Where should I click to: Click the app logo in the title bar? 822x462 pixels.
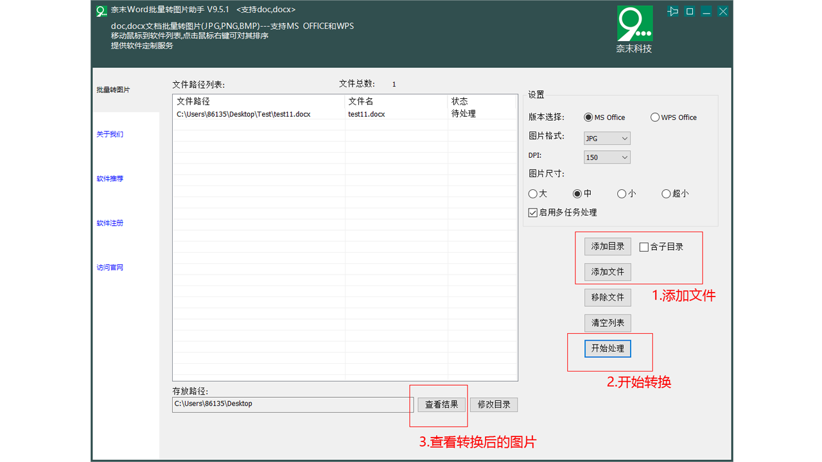[101, 11]
